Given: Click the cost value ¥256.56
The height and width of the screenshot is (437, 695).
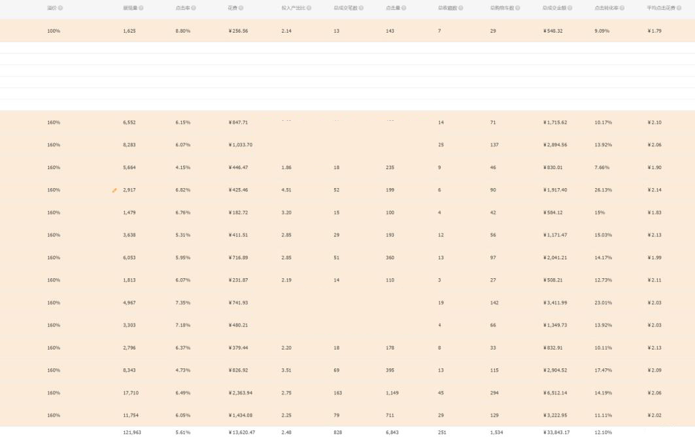Looking at the screenshot, I should click(239, 31).
